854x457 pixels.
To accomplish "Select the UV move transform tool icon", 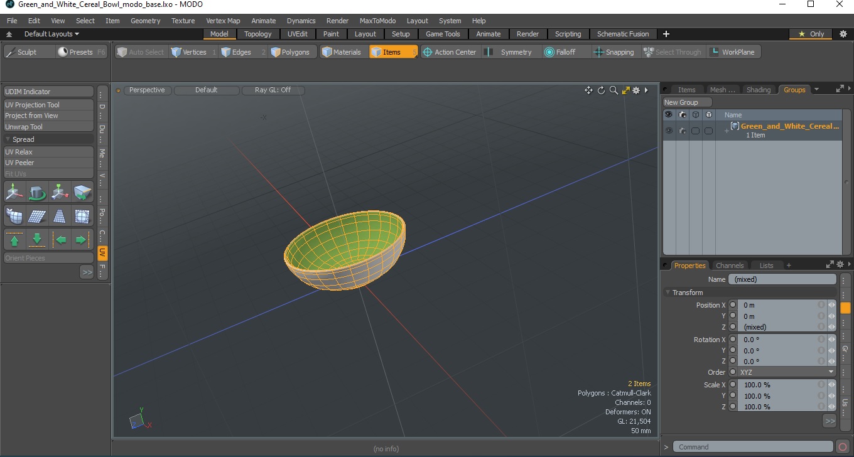I will click(14, 192).
